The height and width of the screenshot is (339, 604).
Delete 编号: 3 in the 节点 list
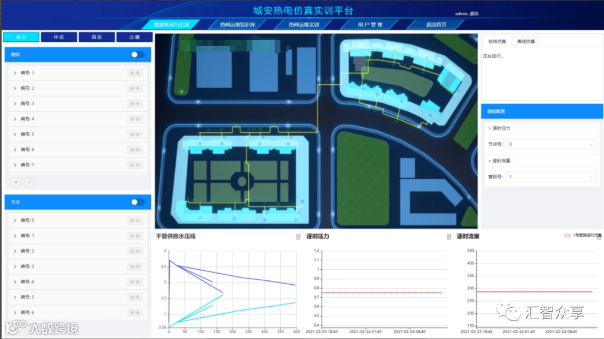pyautogui.click(x=135, y=266)
